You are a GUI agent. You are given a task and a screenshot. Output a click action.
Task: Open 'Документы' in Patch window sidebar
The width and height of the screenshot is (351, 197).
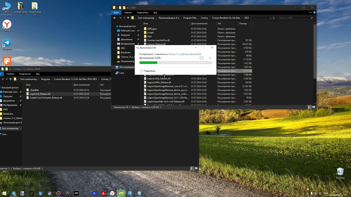click(9, 101)
